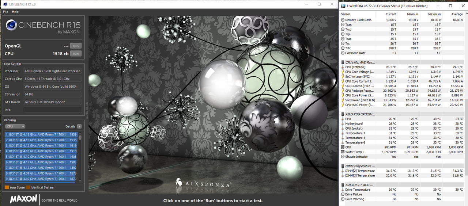Select the SoC Power (SVI2 TFN) row label
This screenshot has width=468, height=206.
(360, 100)
